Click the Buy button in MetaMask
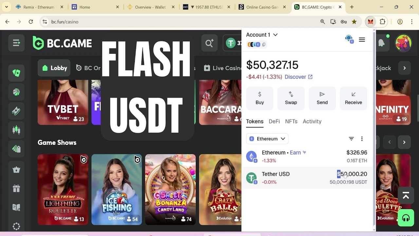 260,98
